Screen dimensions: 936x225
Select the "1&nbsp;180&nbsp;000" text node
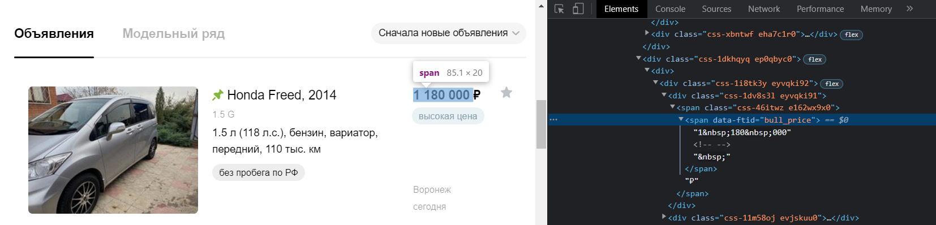(742, 132)
